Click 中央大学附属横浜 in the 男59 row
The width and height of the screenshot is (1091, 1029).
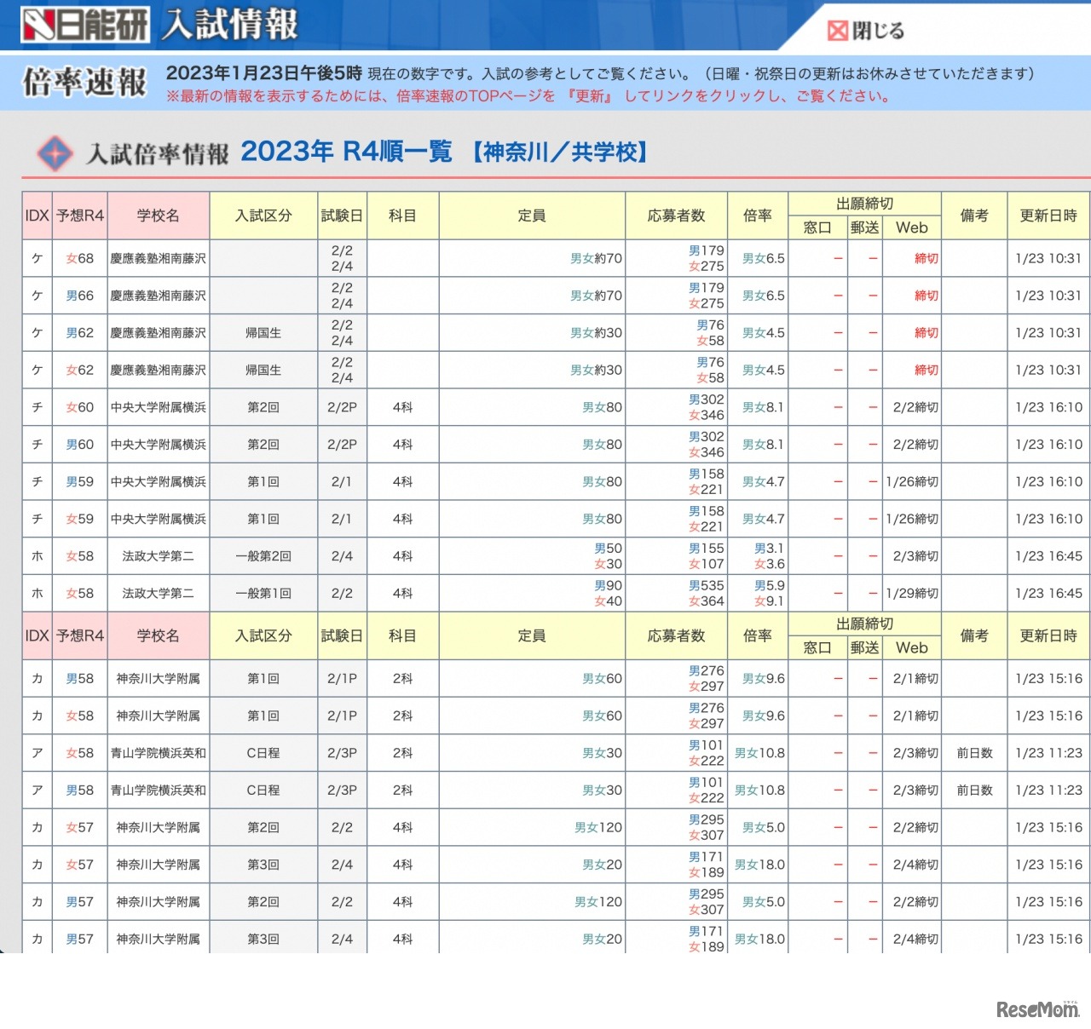pyautogui.click(x=158, y=482)
